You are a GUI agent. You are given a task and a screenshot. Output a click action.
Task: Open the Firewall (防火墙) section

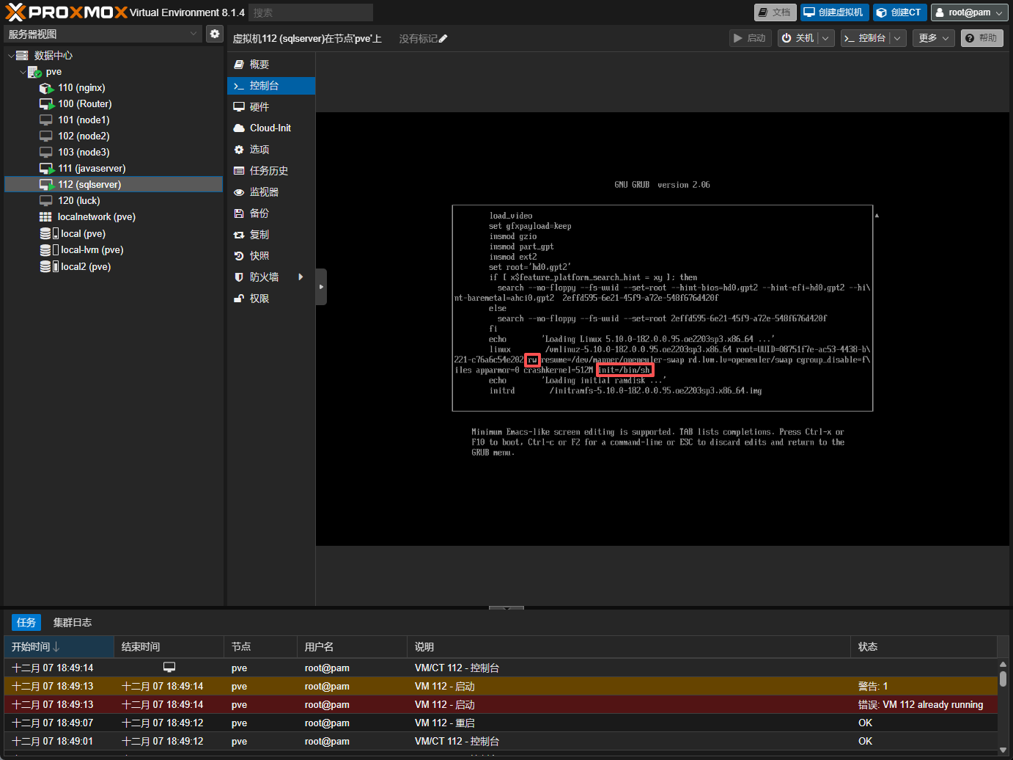click(271, 277)
